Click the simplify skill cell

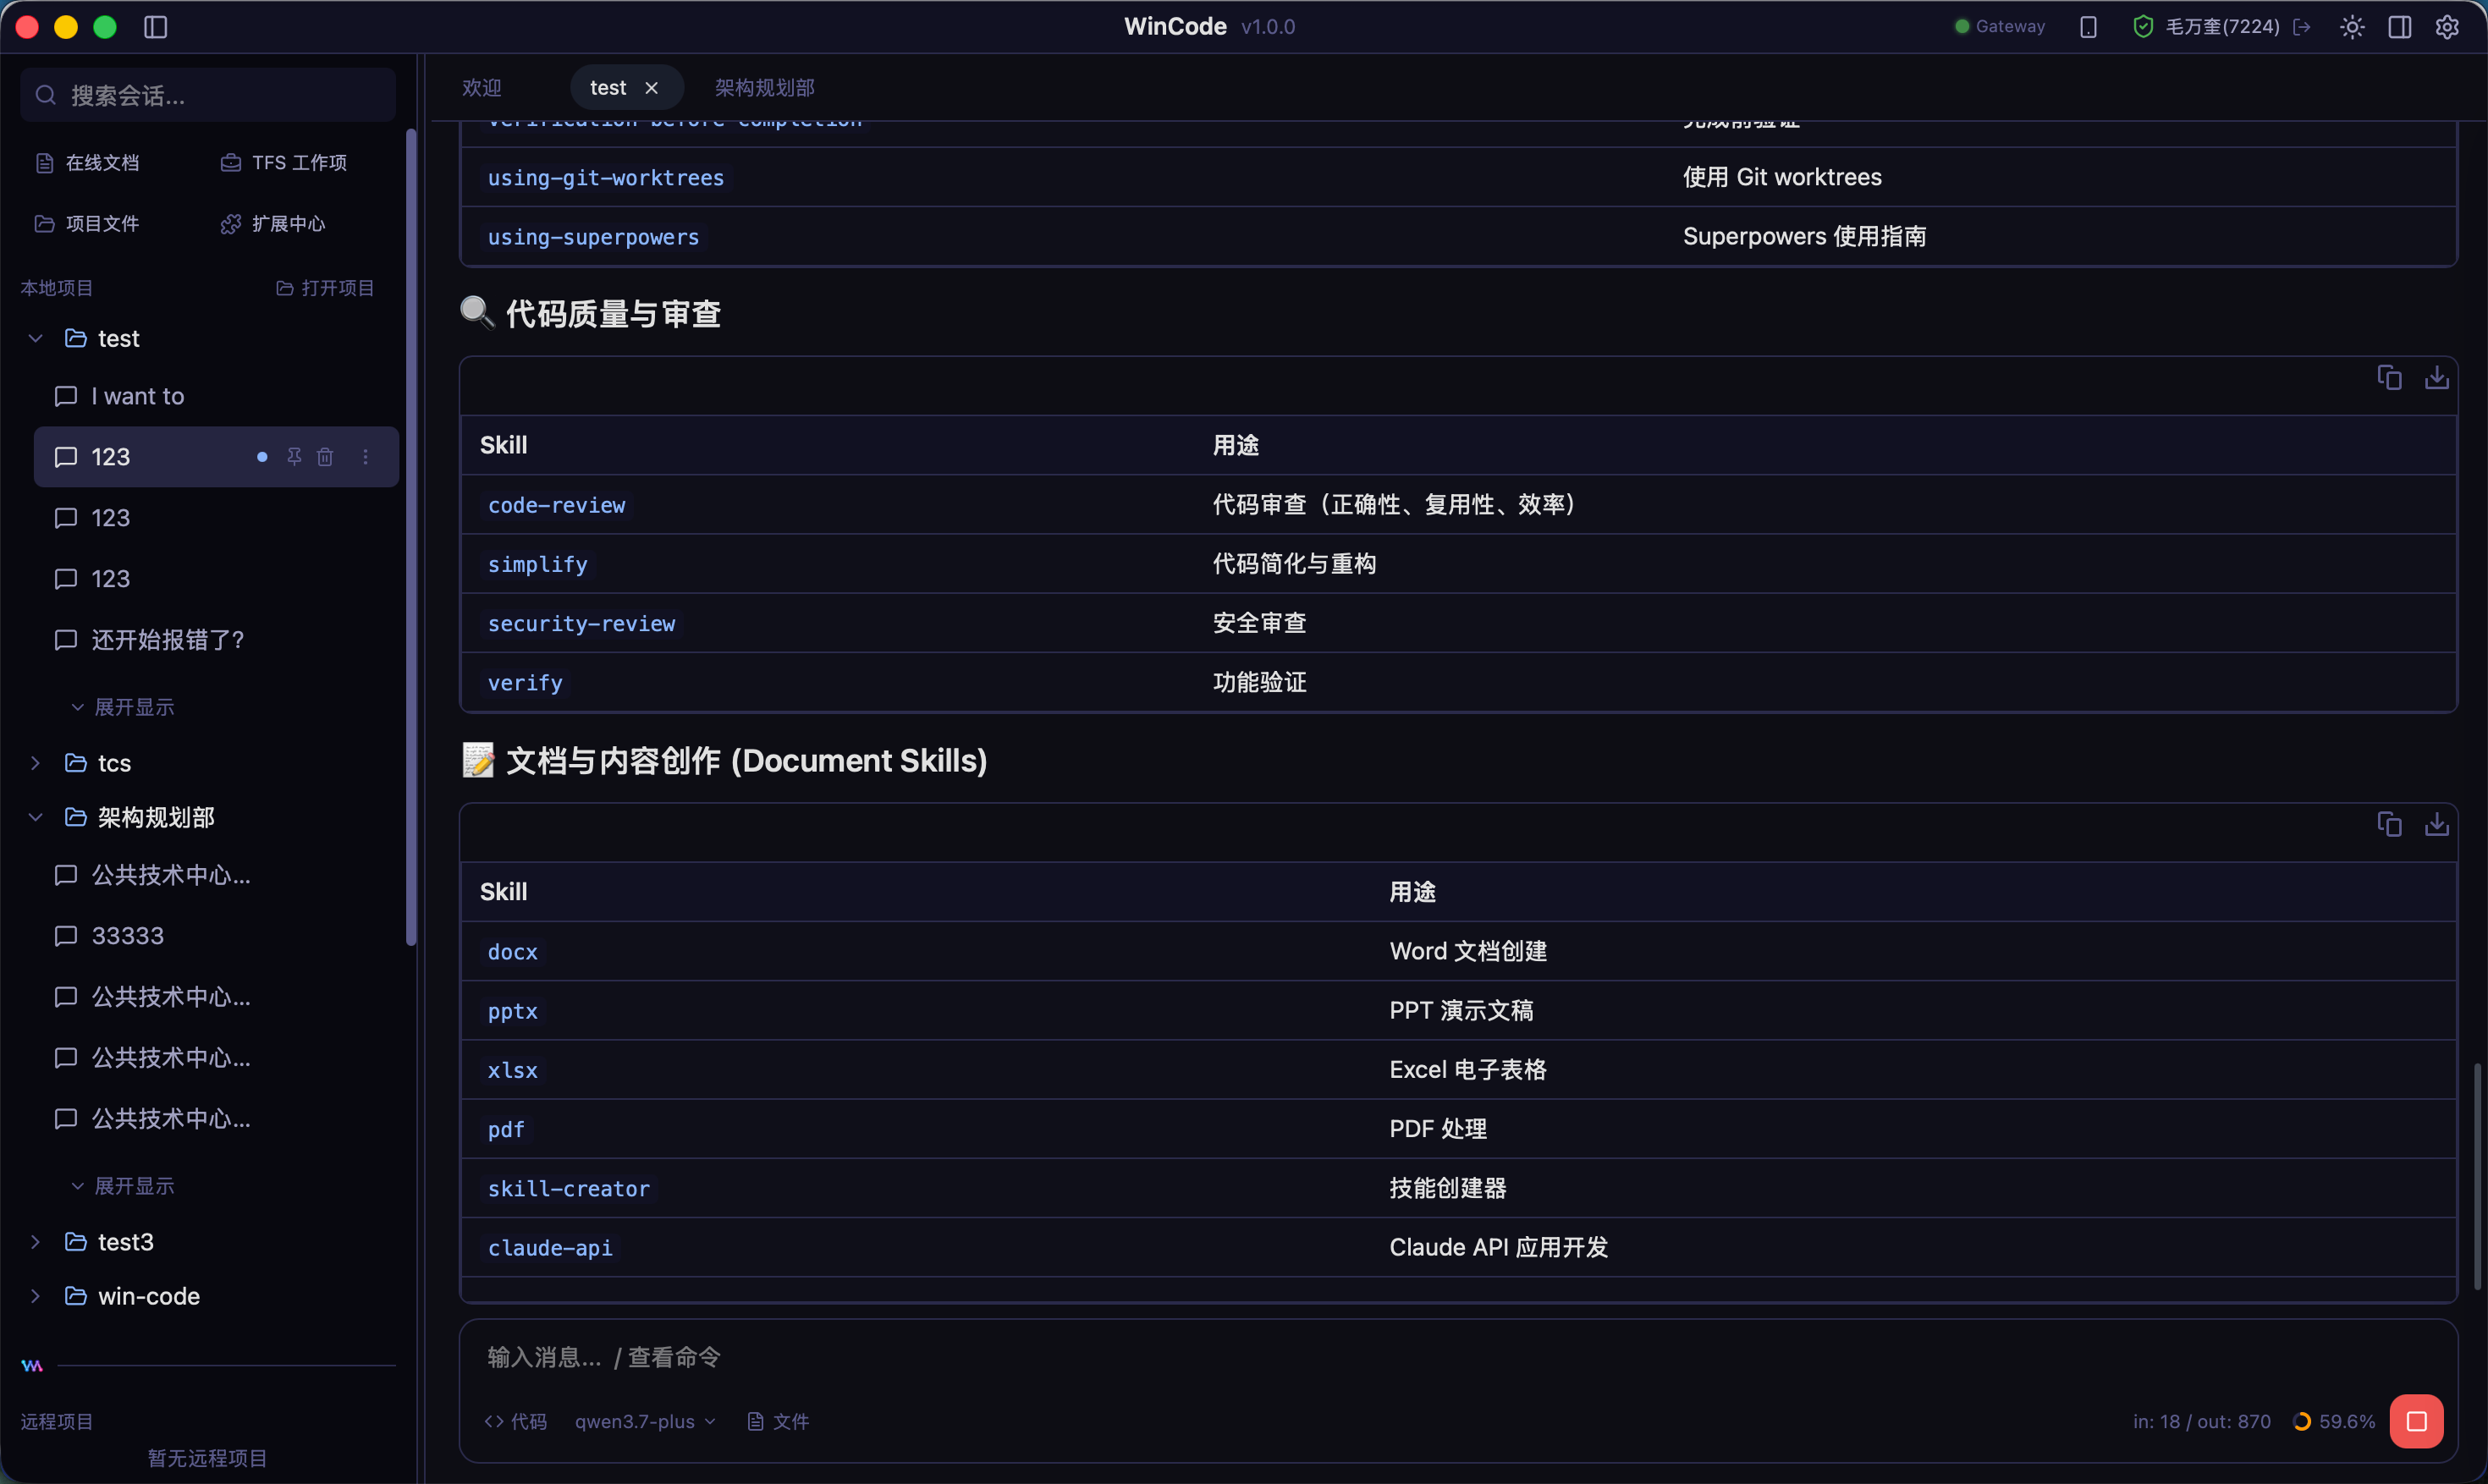pos(538,564)
